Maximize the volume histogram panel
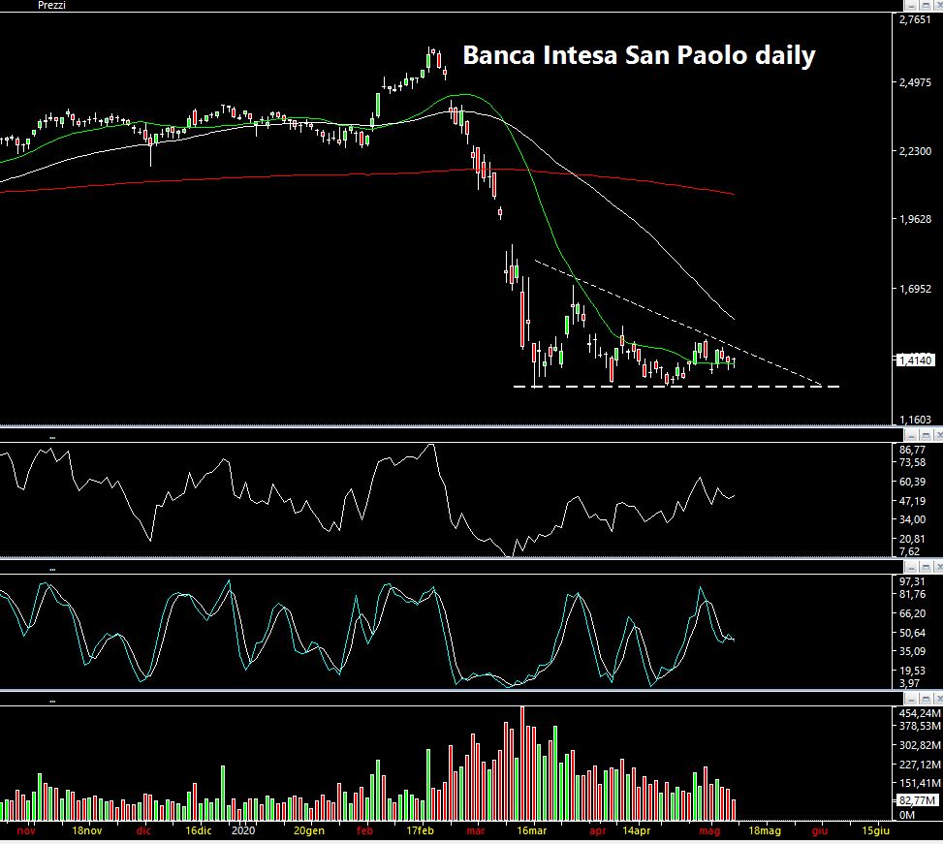 [926, 699]
